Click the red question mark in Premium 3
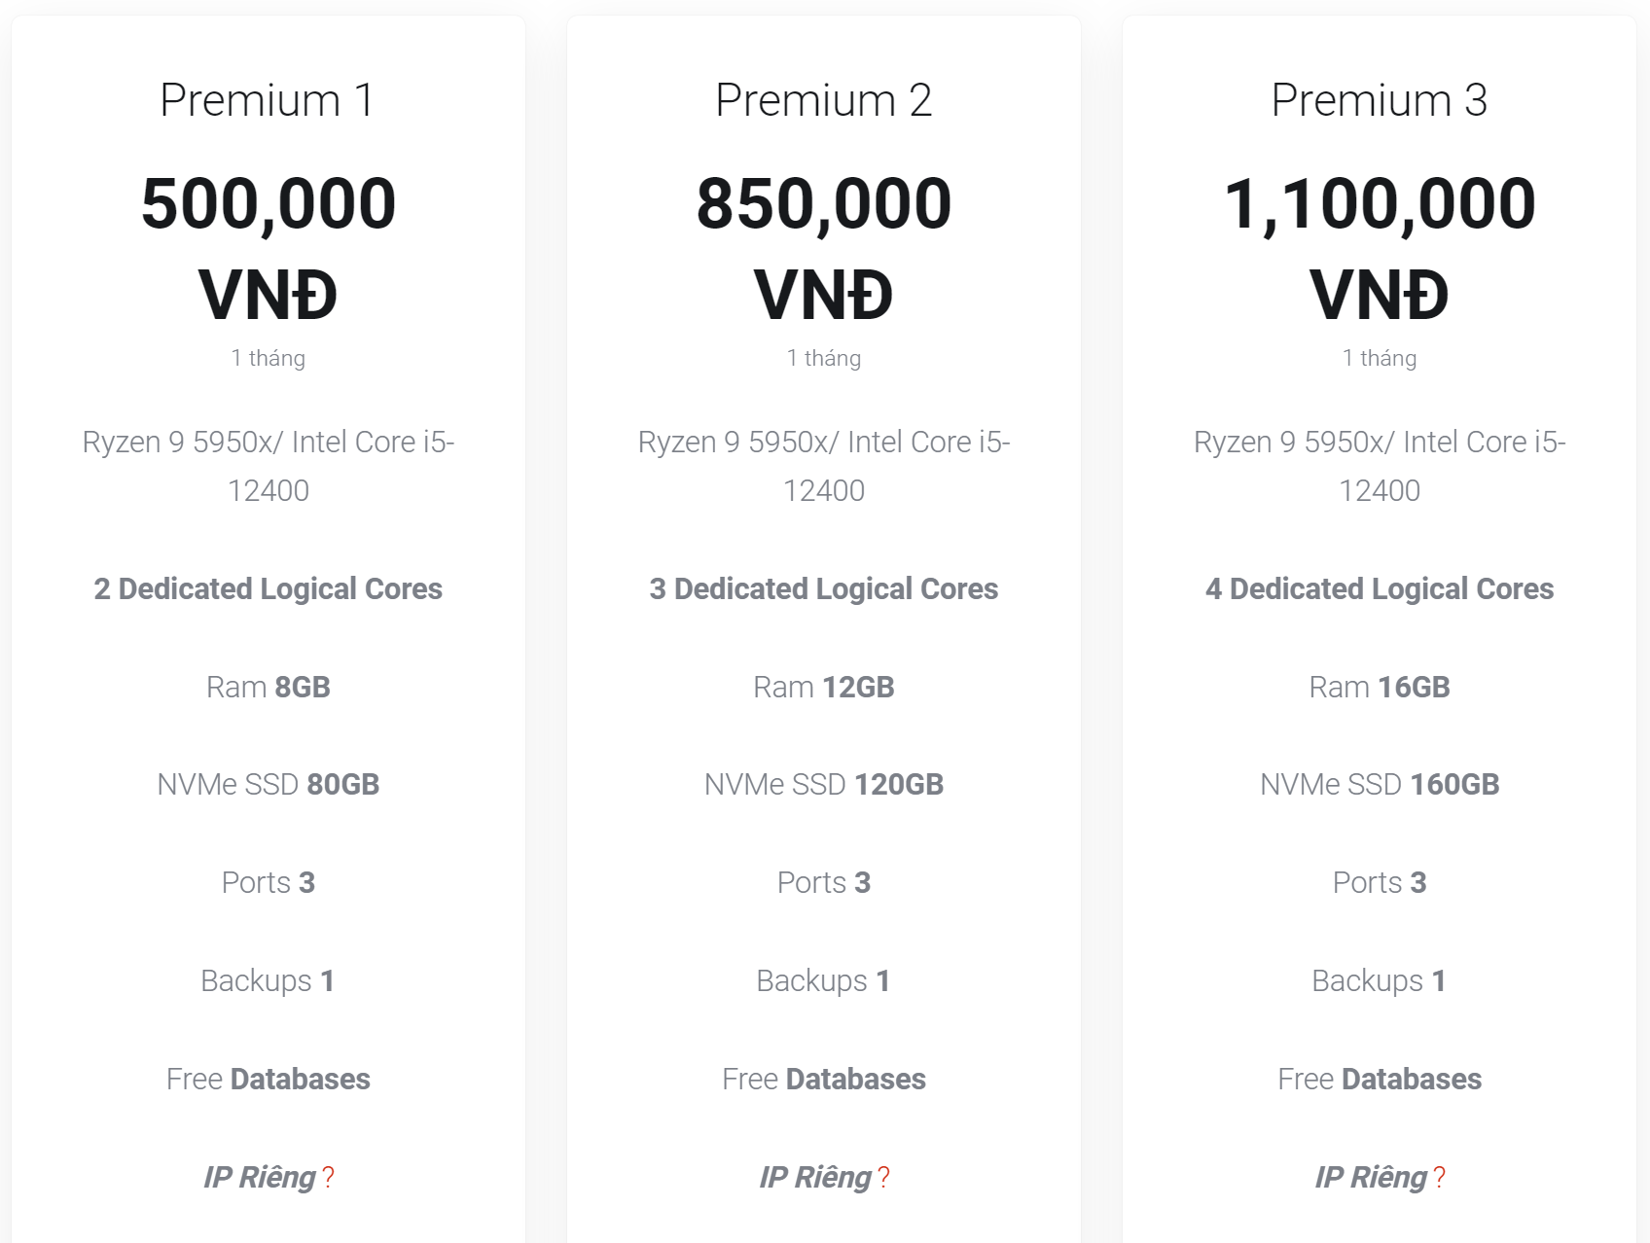Viewport: 1650px width, 1243px height. pos(1439,1178)
